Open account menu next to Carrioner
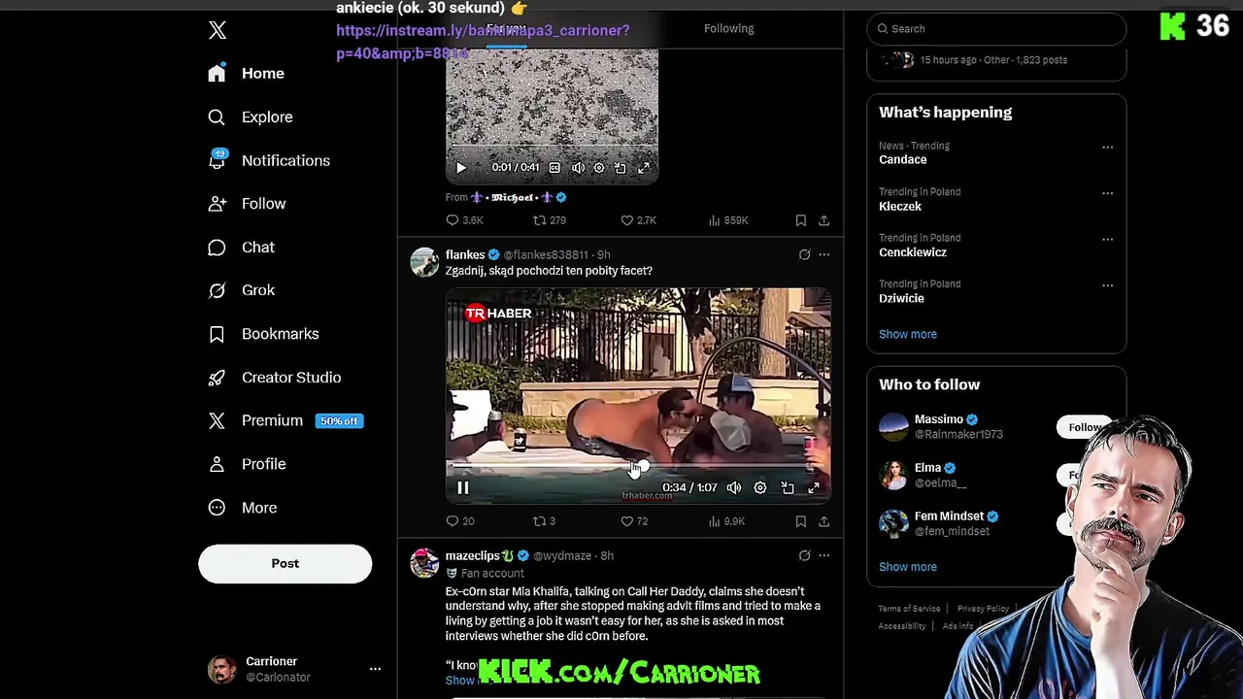 pos(375,669)
